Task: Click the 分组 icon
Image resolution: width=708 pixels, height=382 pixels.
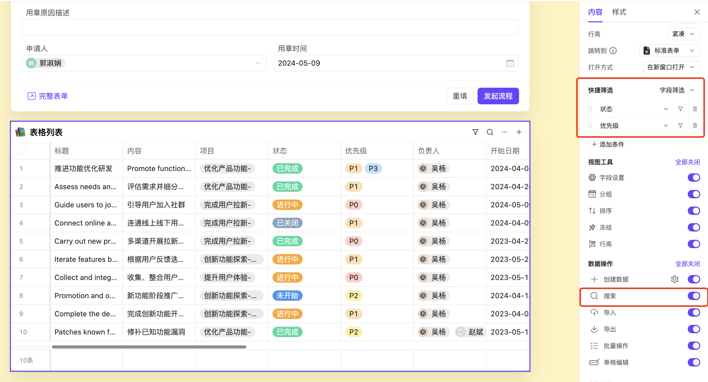Action: [x=592, y=194]
